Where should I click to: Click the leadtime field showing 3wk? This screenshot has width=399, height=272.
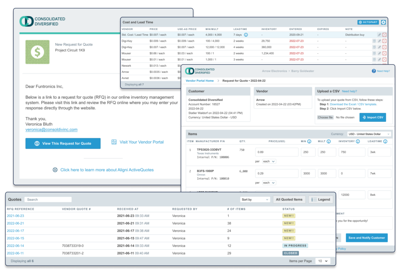(380, 152)
